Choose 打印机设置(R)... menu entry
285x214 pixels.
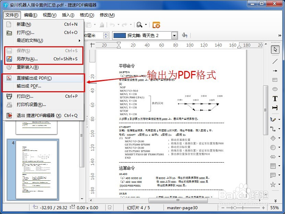[44, 104]
